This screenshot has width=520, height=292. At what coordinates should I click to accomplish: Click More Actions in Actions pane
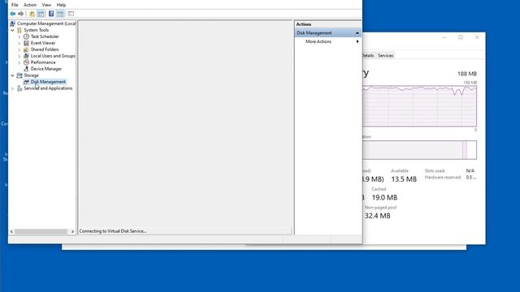[x=318, y=41]
